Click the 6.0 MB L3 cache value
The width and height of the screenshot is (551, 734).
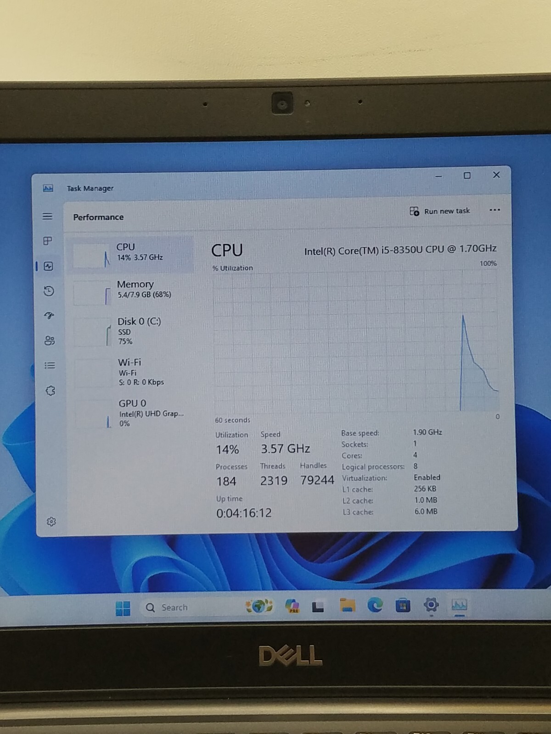426,512
